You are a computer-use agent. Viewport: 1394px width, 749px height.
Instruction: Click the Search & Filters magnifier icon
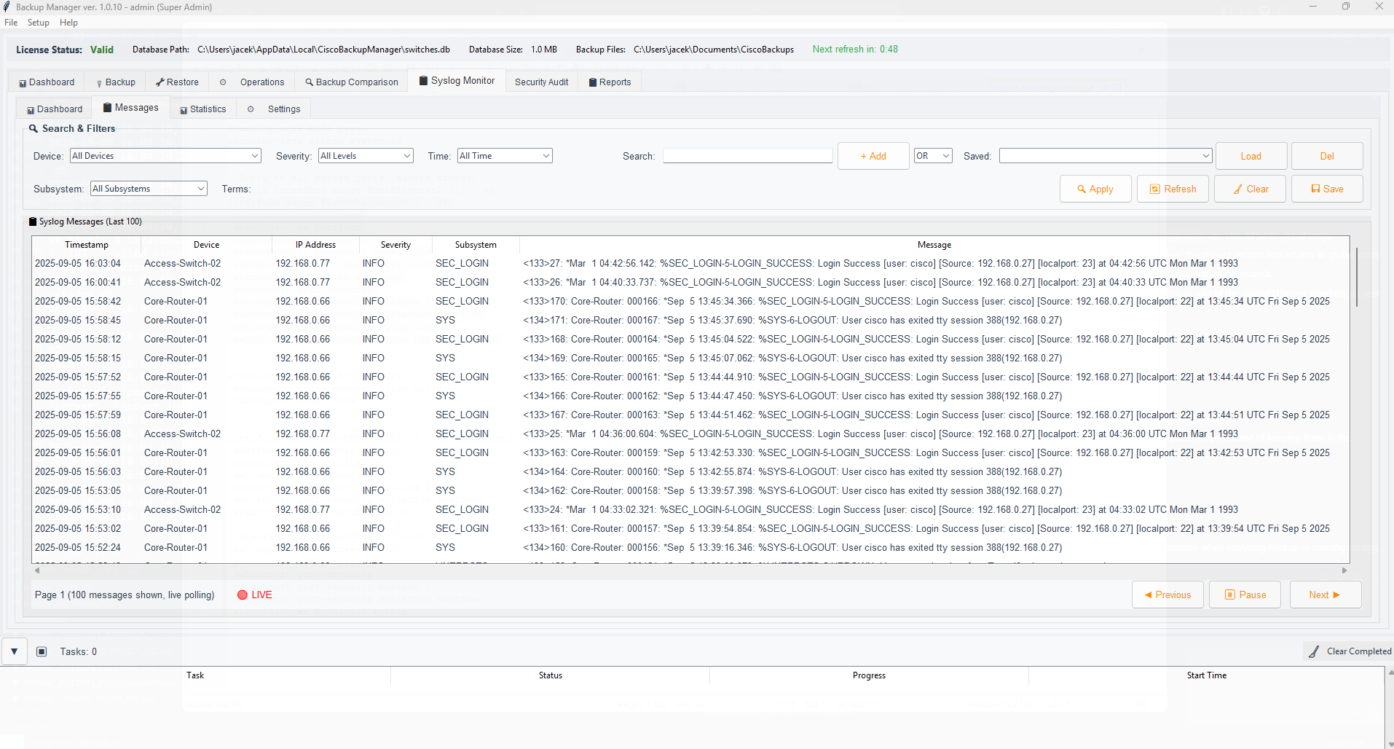(33, 128)
